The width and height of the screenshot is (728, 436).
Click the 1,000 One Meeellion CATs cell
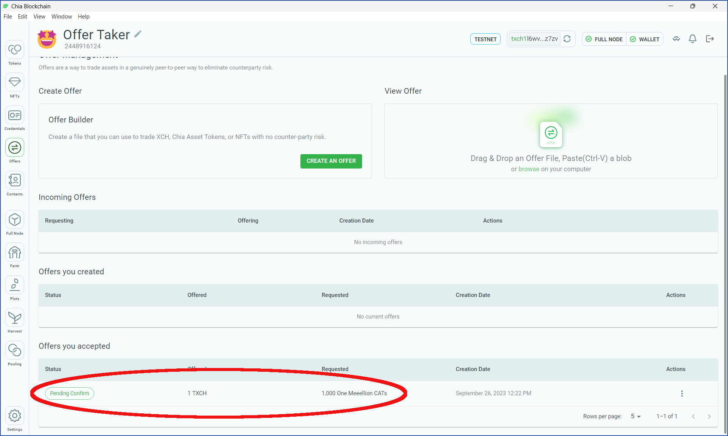(x=354, y=393)
